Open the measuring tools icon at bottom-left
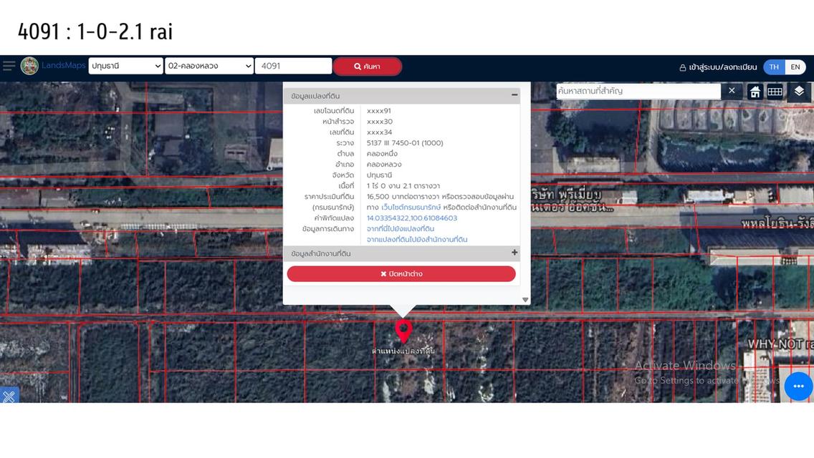Screen dimensions: 814x458 click(x=9, y=396)
